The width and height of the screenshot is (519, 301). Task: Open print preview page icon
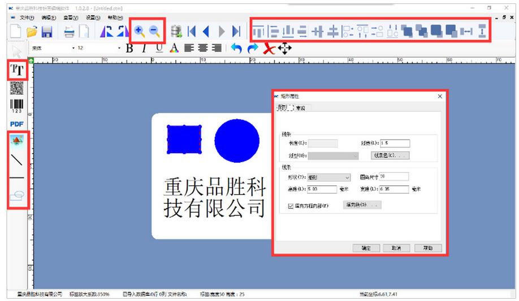click(84, 32)
